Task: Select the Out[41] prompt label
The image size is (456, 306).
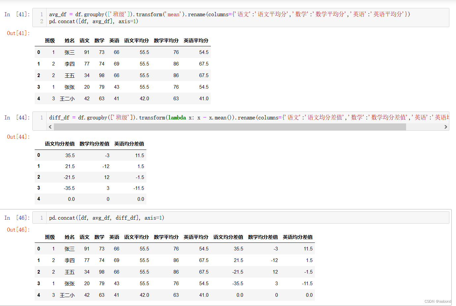Action: point(18,33)
